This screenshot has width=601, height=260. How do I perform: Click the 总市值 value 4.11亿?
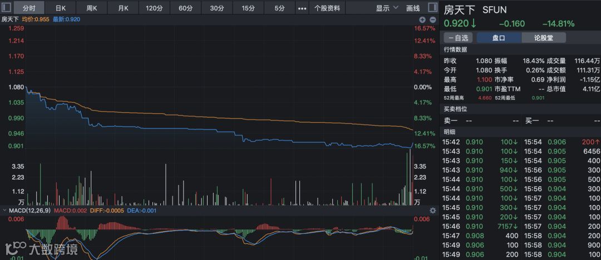point(591,89)
